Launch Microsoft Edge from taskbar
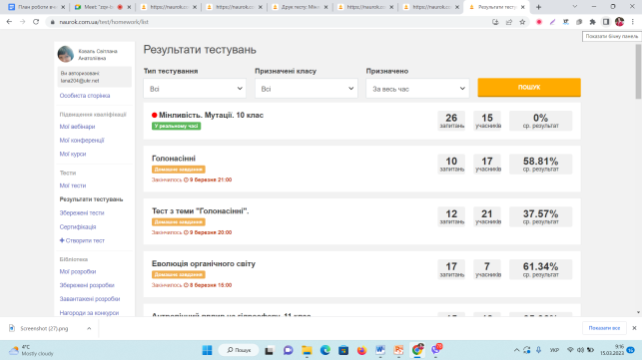The height and width of the screenshot is (361, 642). click(325, 350)
